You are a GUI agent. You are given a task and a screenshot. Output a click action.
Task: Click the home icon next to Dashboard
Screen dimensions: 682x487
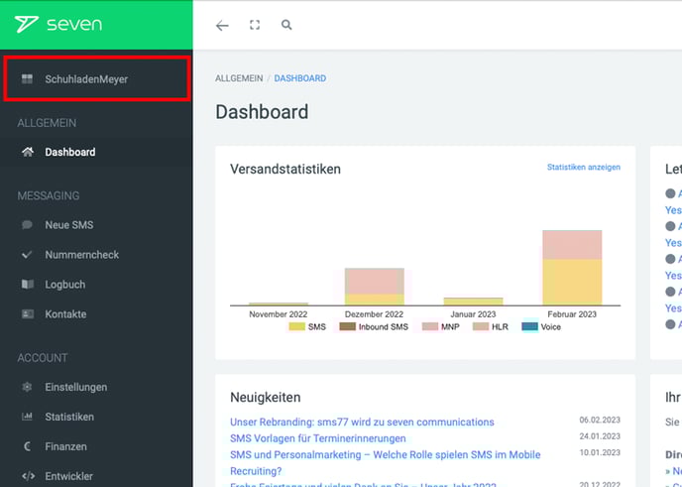[x=28, y=152]
